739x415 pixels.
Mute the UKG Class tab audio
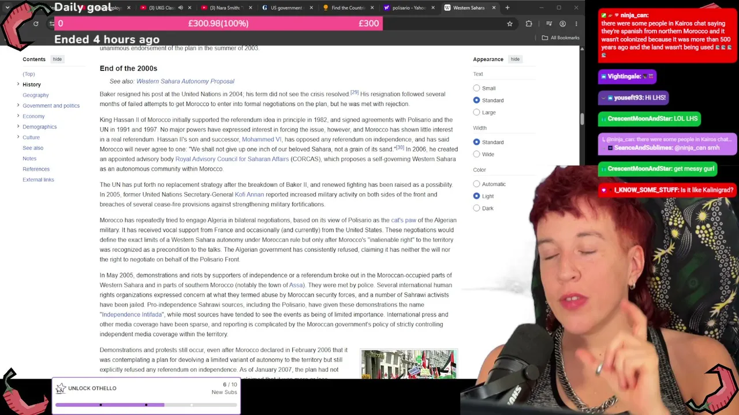coord(181,7)
